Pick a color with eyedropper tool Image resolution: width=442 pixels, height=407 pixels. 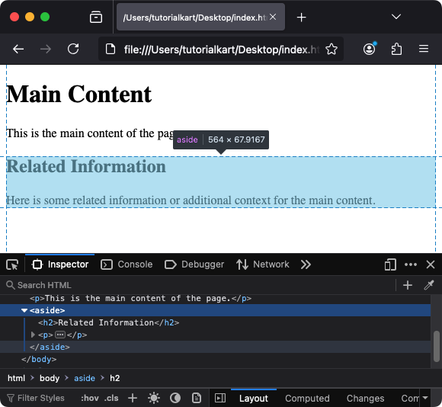click(x=429, y=285)
